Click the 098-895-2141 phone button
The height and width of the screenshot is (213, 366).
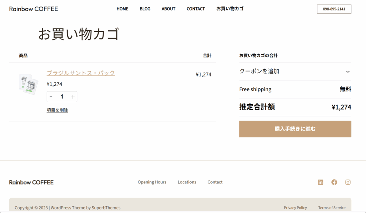click(334, 9)
